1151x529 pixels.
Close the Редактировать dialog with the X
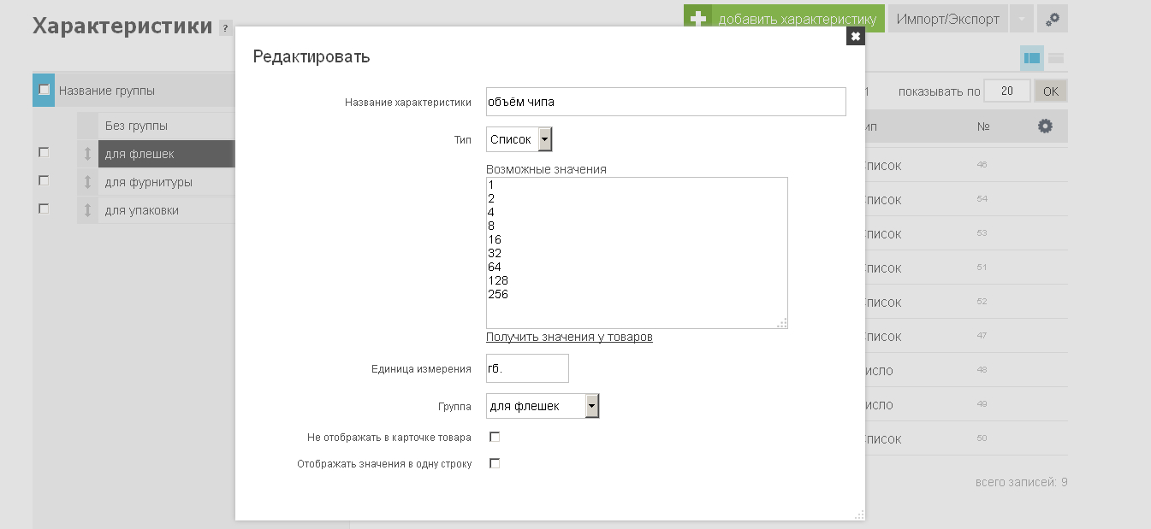[x=855, y=36]
